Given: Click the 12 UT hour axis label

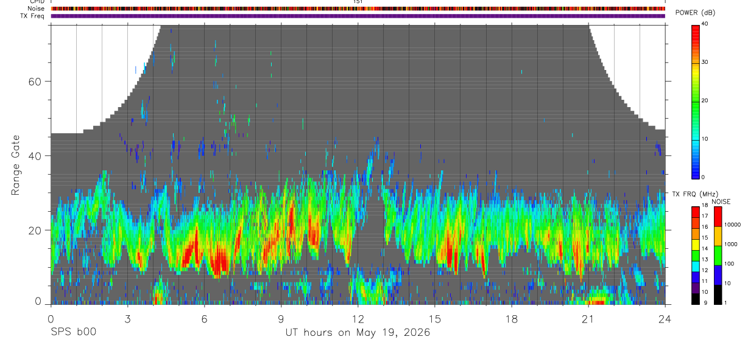Looking at the screenshot, I should 358,318.
